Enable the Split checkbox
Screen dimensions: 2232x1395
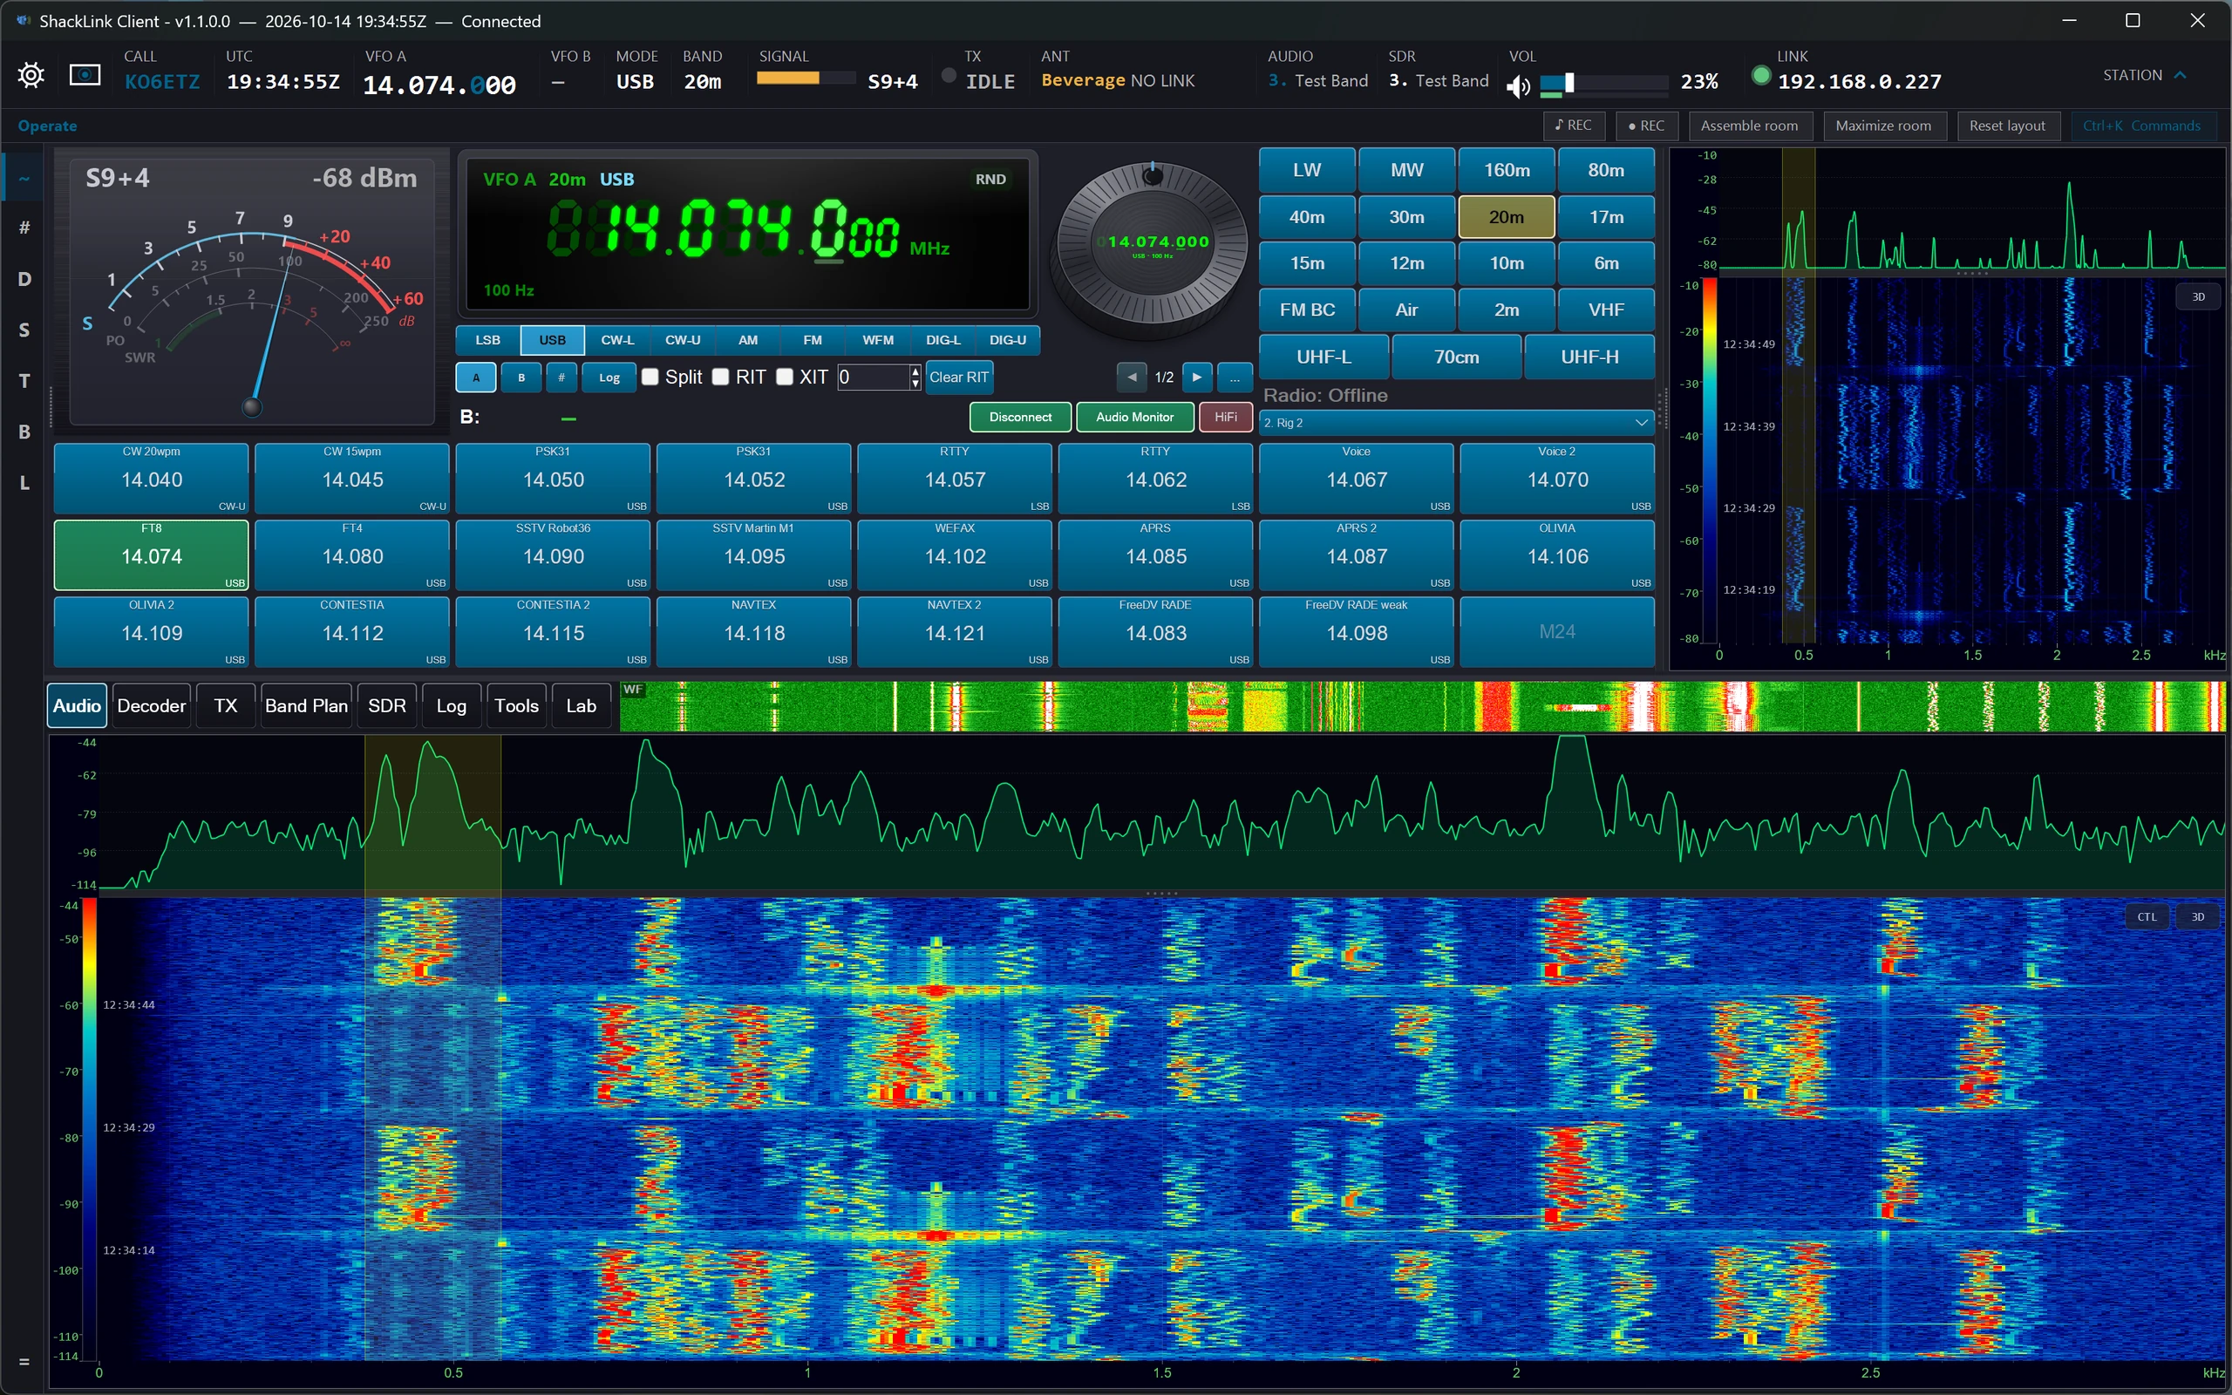650,377
